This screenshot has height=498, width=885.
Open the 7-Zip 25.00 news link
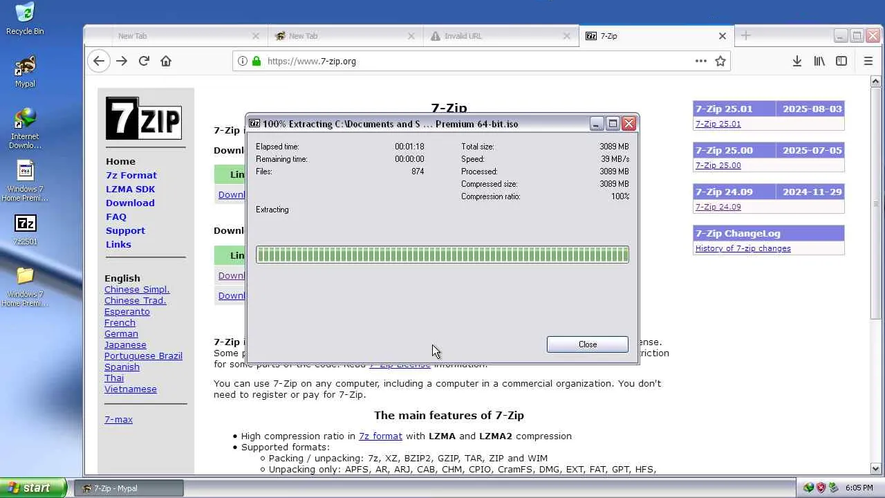tap(718, 165)
